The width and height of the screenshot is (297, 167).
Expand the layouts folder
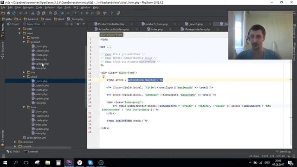pyautogui.click(x=24, y=38)
